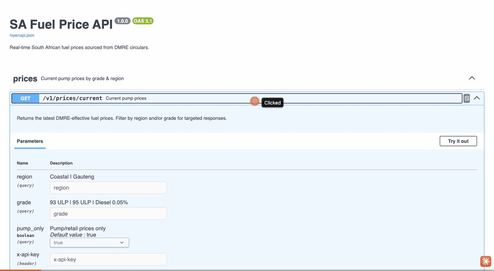Click the x-api-key parameter name

click(x=28, y=254)
